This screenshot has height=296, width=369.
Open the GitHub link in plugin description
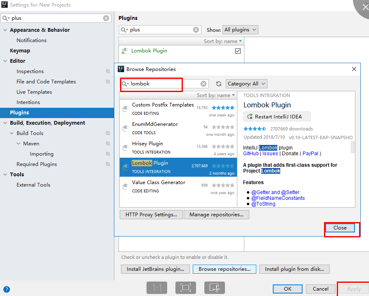coord(251,154)
